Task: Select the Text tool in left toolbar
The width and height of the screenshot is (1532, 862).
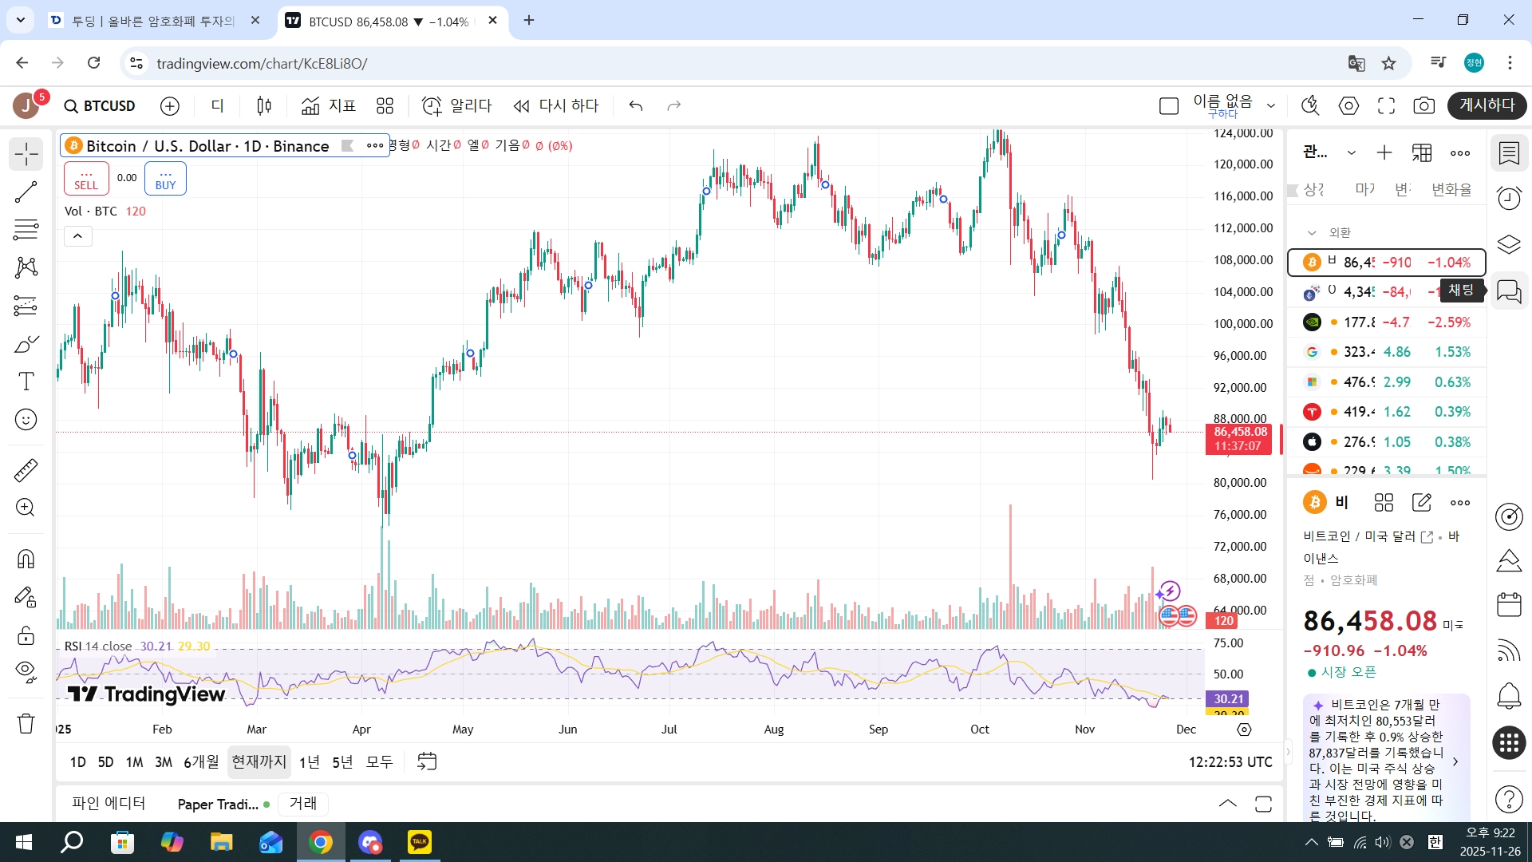Action: coord(26,382)
